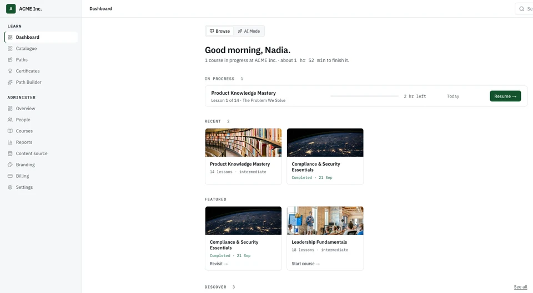Click the Dashboard breadcrumb title in header

[100, 9]
